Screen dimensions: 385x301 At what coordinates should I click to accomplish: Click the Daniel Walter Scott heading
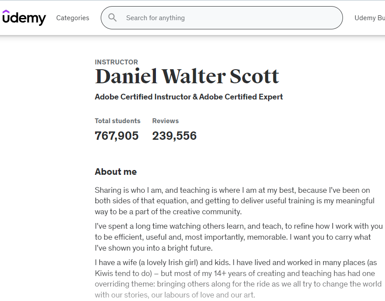point(187,77)
